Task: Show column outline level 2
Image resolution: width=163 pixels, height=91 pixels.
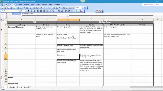Action: click(6, 17)
